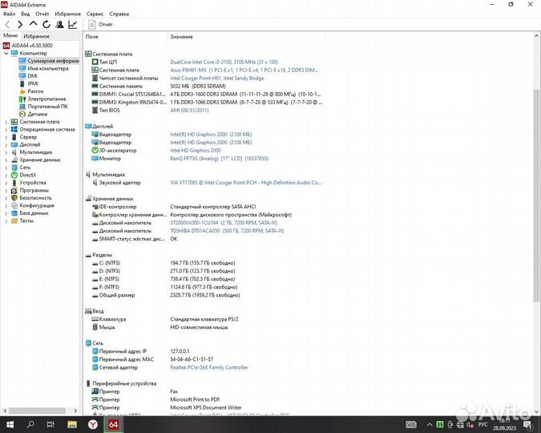Click the Forward navigation arrow in toolbar

19,25
